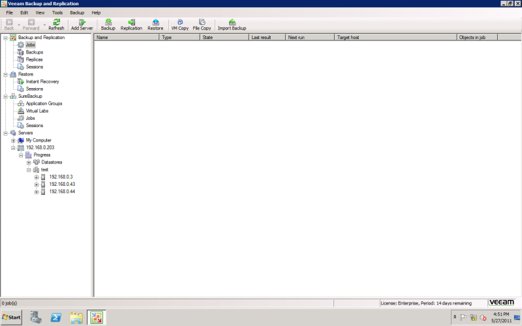Open the Help menu
522x326 pixels.
point(96,12)
